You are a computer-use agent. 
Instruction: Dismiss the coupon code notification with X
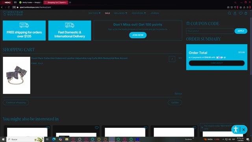point(202,127)
